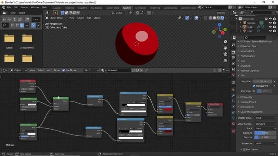The height and width of the screenshot is (156, 278).
Task: Open the Sequencer sRGB dropdown
Action: click(265, 143)
